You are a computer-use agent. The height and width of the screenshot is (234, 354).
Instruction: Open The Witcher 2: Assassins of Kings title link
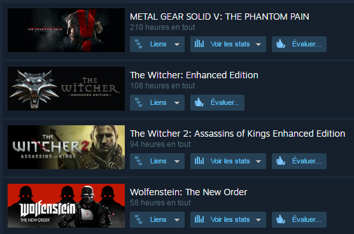coord(237,134)
